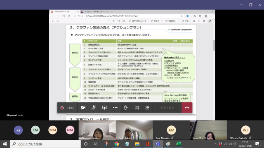The width and height of the screenshot is (264, 148).
Task: Toggle fit to page view in PDF toolbar
Action: coord(124,21)
